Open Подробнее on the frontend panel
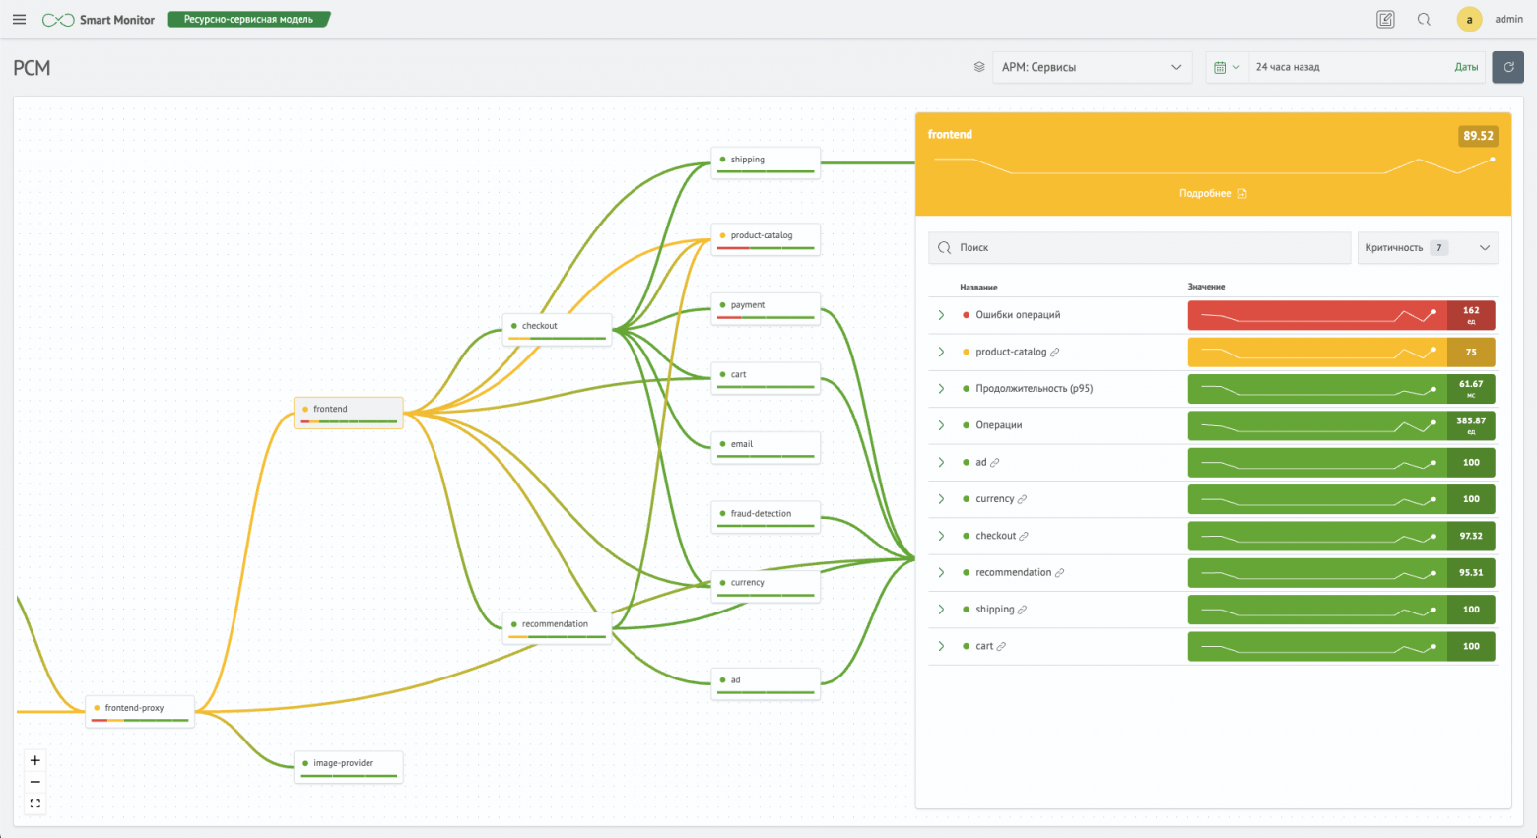This screenshot has height=838, width=1537. coord(1213,193)
